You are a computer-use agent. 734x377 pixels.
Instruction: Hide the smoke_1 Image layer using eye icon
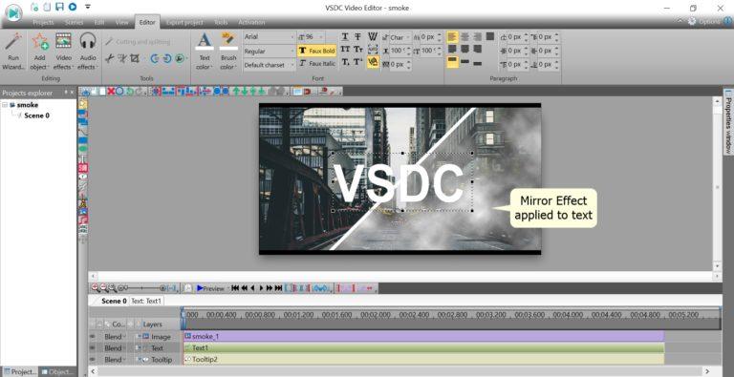tap(92, 336)
